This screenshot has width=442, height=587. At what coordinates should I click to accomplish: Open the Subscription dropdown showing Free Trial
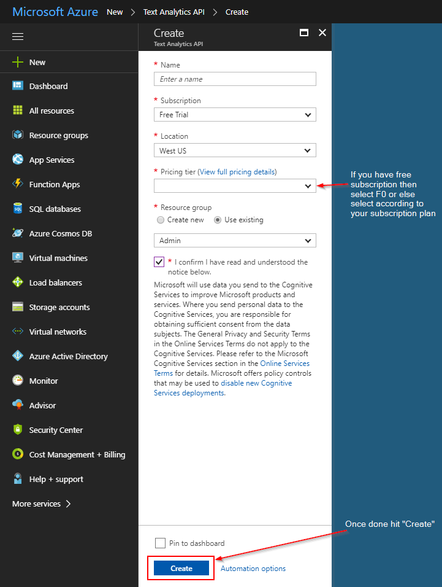(235, 115)
